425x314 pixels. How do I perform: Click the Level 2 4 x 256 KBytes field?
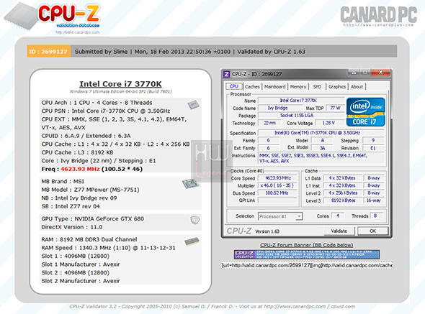pos(343,193)
